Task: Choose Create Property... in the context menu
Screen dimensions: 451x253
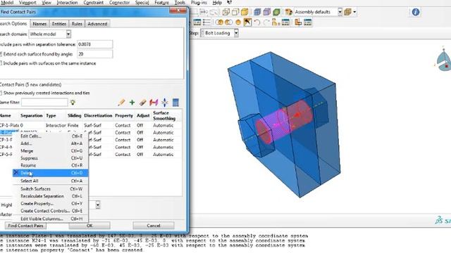Action: point(50,203)
